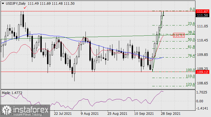This screenshot has height=117, width=211.
Task: Click the boxed 110.67 price label
Action: (178, 35)
